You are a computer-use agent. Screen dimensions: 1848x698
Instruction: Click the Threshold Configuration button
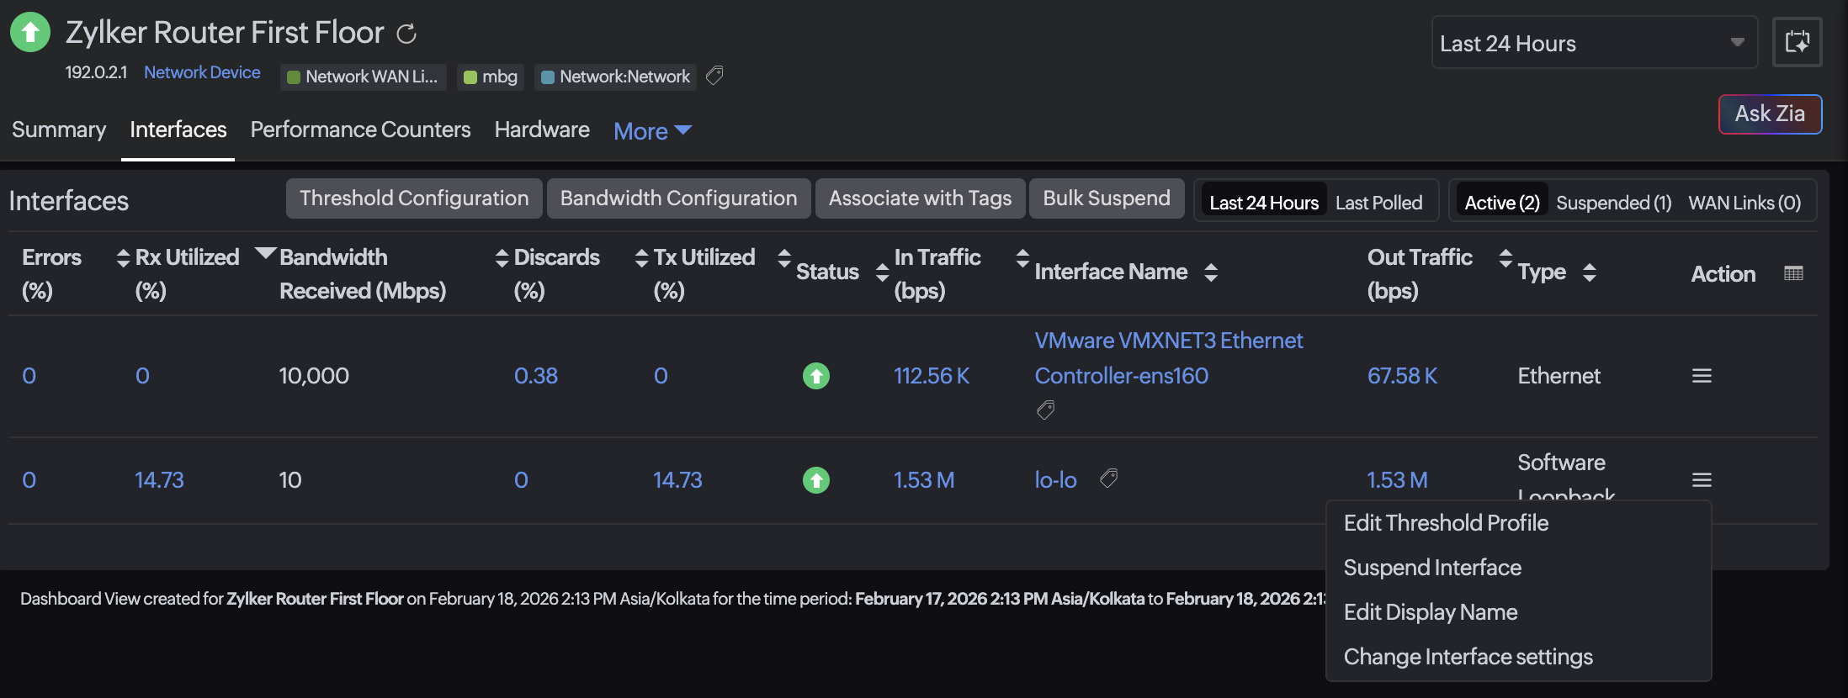tap(414, 198)
